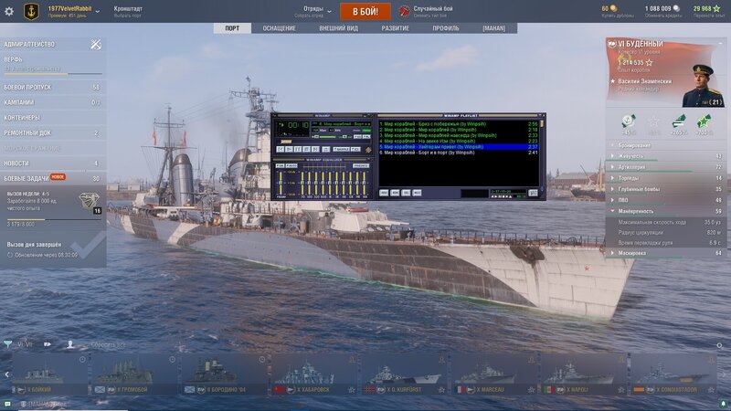Click the credits silver coin icon
731x411 pixels.
(x=676, y=8)
